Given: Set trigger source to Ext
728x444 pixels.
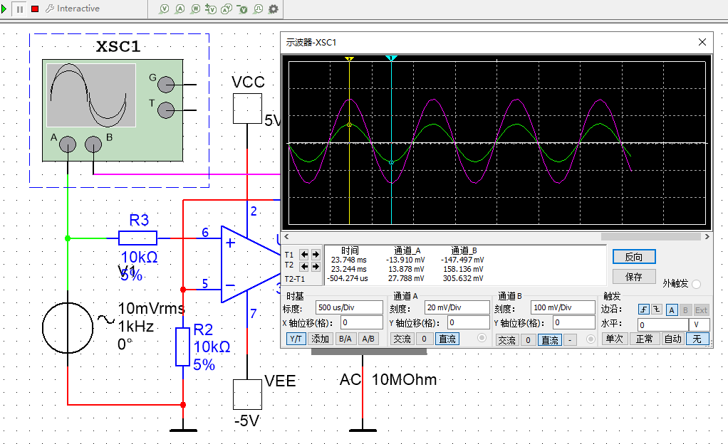Looking at the screenshot, I should click(701, 310).
